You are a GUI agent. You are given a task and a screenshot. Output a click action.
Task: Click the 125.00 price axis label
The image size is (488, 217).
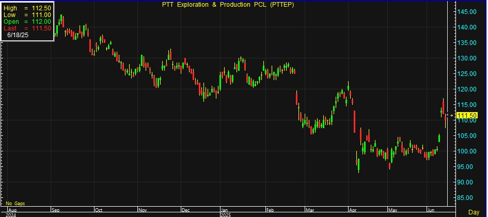pyautogui.click(x=467, y=74)
